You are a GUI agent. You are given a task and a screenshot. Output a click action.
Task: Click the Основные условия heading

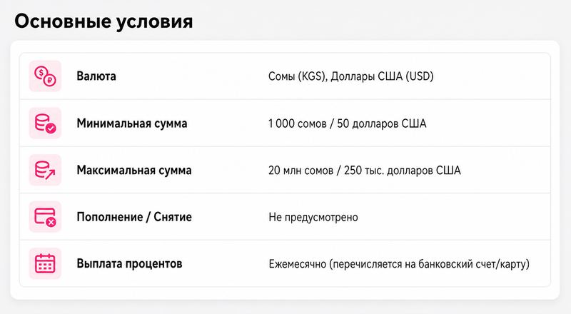tap(103, 21)
